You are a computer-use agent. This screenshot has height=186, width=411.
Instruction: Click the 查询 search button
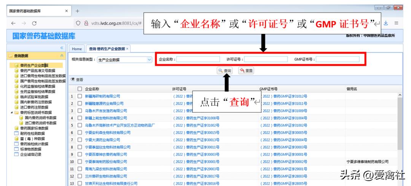[225, 71]
